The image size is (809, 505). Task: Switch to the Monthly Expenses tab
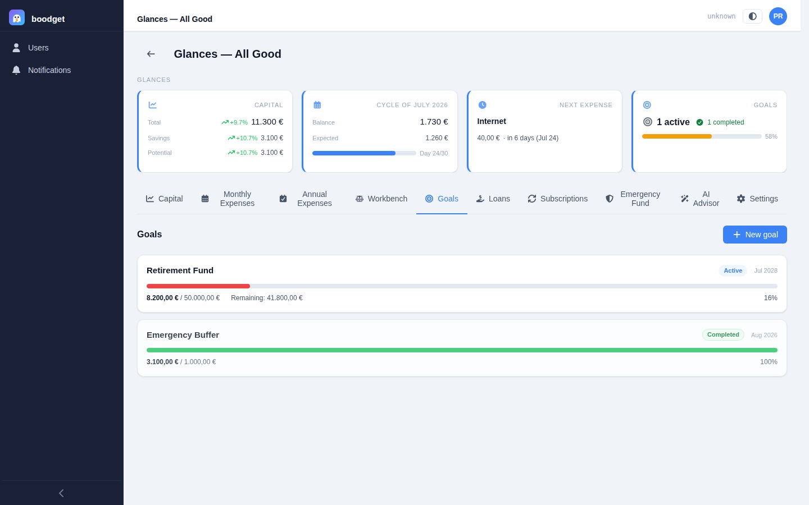click(230, 199)
